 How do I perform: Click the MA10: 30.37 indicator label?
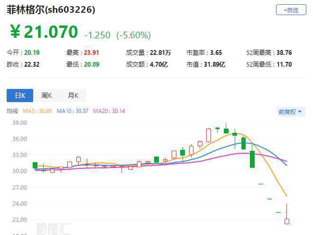click(73, 111)
